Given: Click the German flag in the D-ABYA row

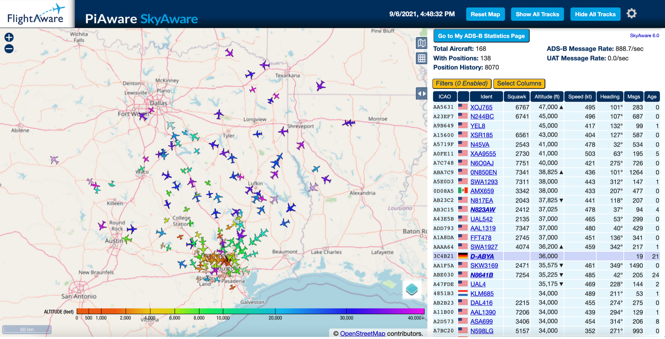Looking at the screenshot, I should 463,256.
